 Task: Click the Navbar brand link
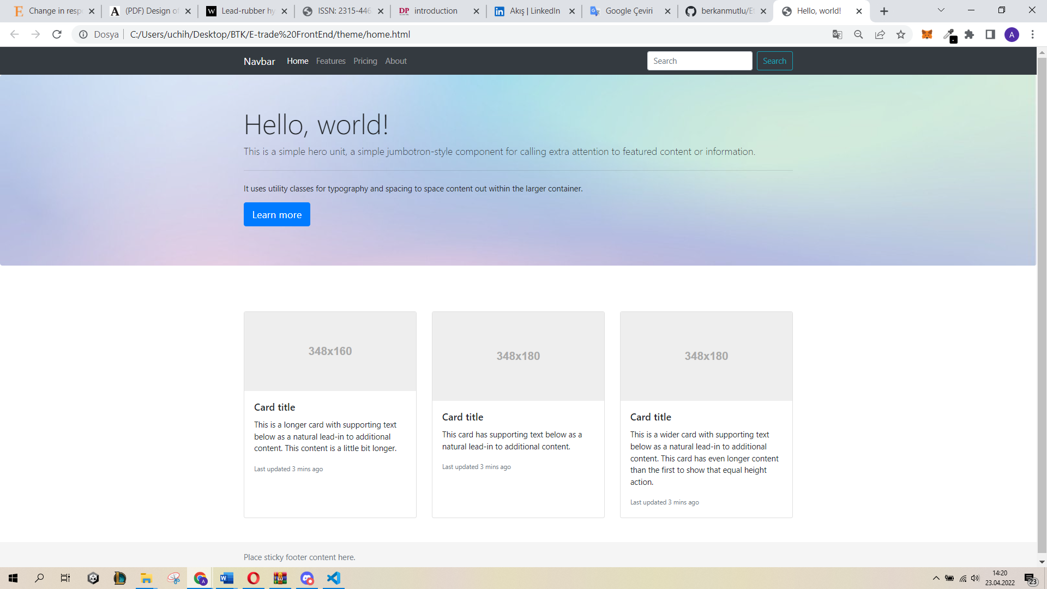coord(259,61)
